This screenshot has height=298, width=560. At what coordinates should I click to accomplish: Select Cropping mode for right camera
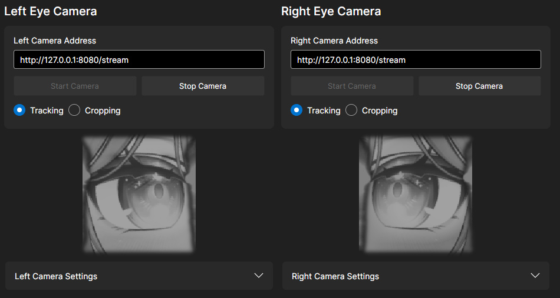point(352,111)
